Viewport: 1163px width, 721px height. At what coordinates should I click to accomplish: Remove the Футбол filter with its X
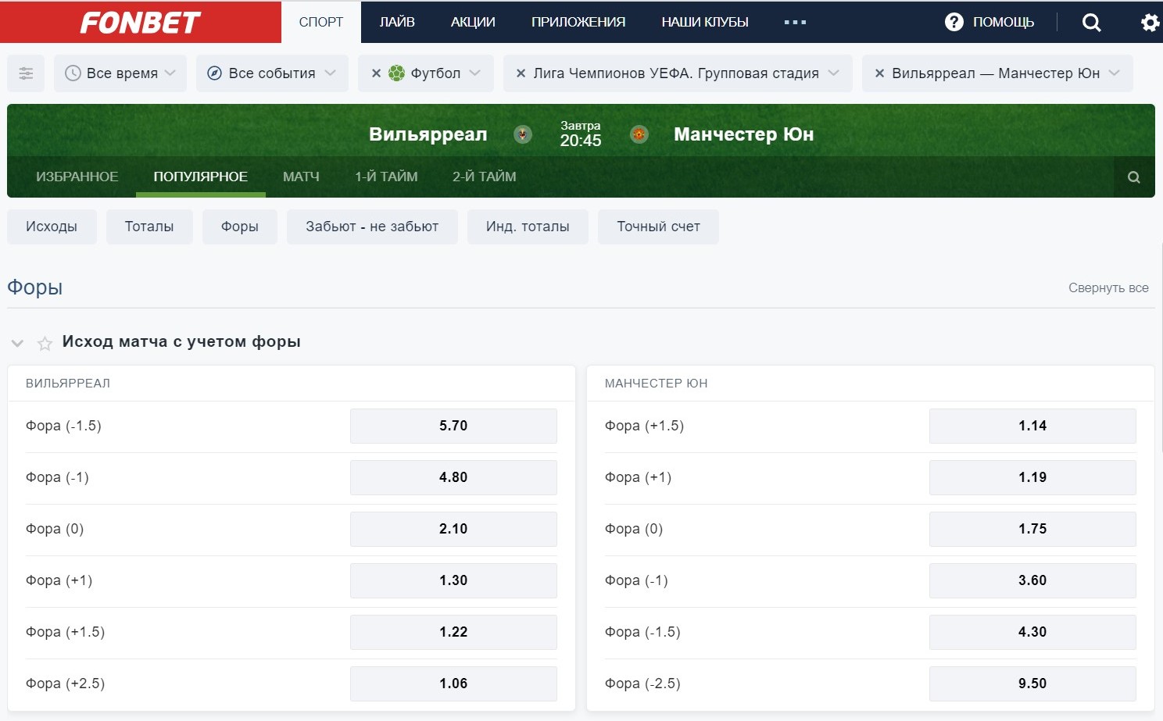[x=376, y=73]
